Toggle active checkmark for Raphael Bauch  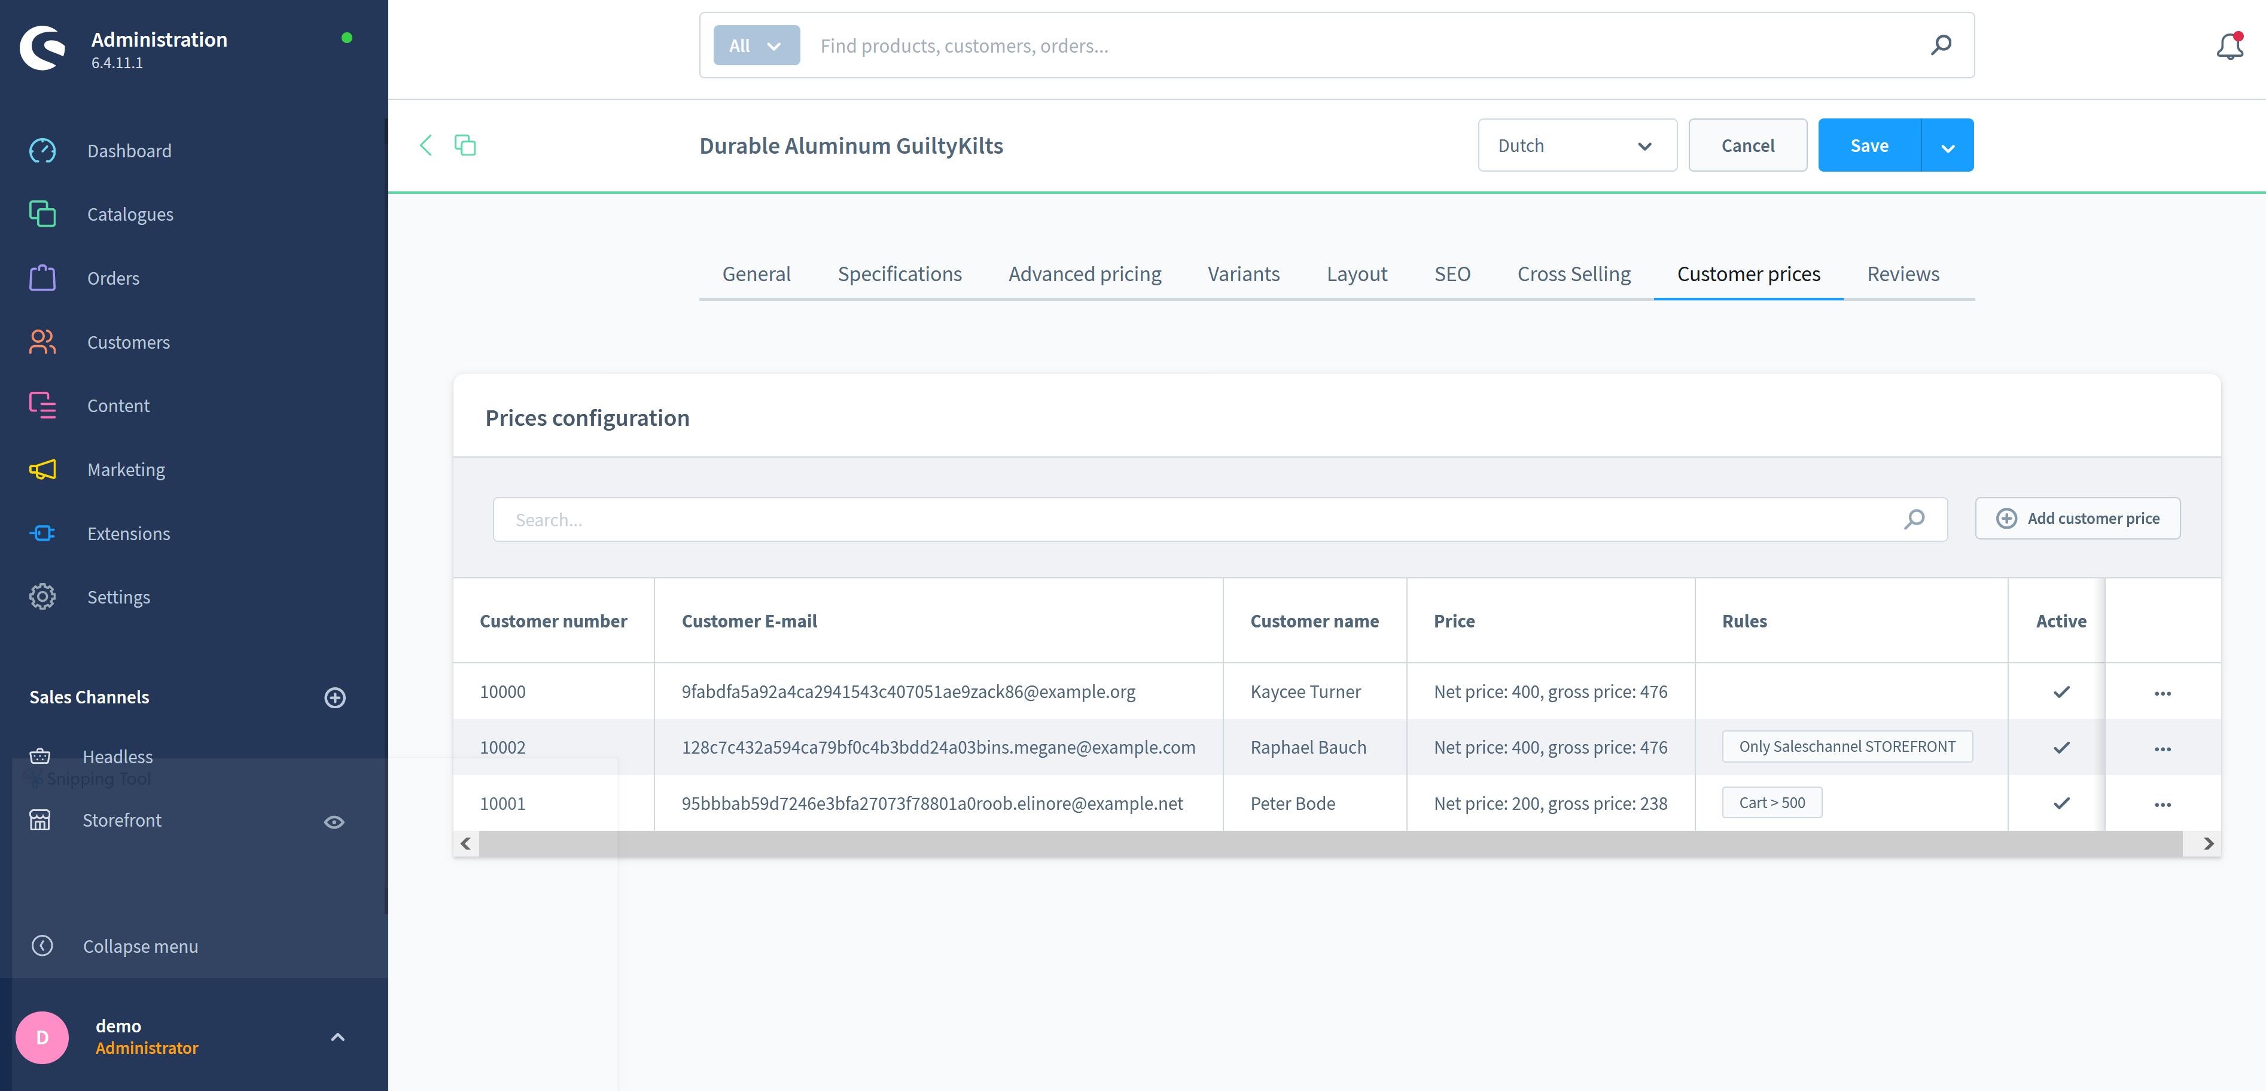pos(2062,748)
